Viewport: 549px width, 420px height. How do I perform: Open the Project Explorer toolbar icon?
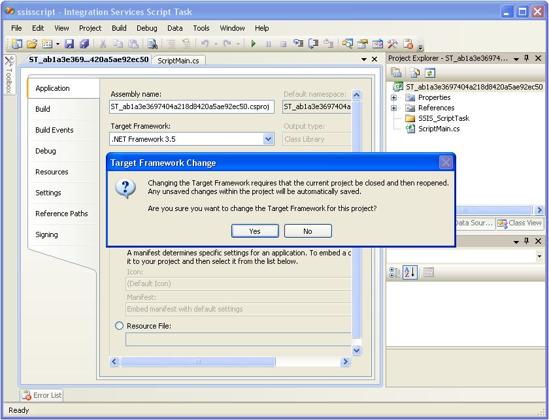tap(347, 44)
